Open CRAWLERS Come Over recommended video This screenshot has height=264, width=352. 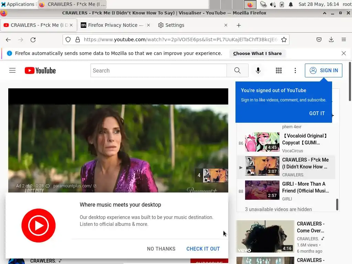(x=265, y=236)
